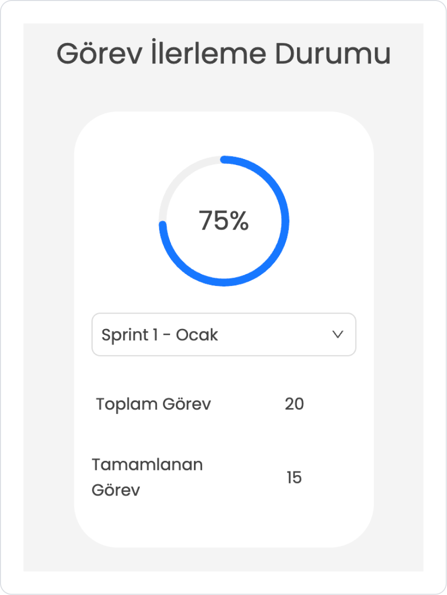Click the chevron arrow in the sprint selector
This screenshot has width=447, height=595.
point(337,334)
